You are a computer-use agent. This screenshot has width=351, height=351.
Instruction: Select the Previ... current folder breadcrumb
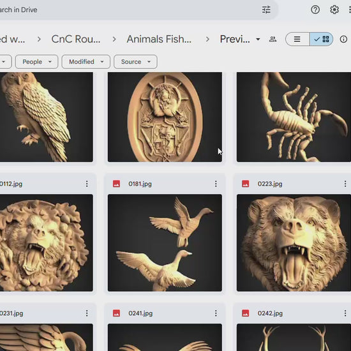pos(235,39)
